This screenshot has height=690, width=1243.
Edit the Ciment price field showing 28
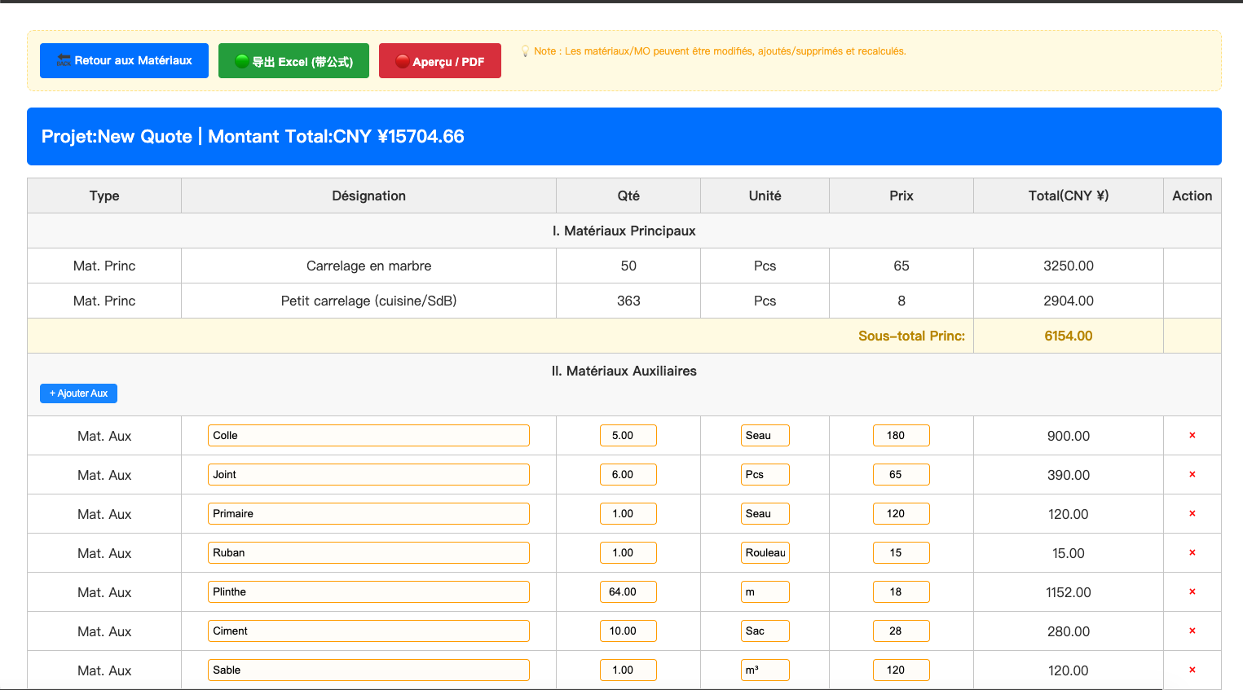[x=901, y=631]
